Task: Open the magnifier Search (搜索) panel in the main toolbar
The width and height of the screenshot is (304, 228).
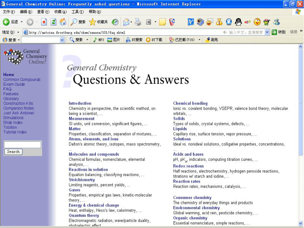Action: tap(78, 22)
